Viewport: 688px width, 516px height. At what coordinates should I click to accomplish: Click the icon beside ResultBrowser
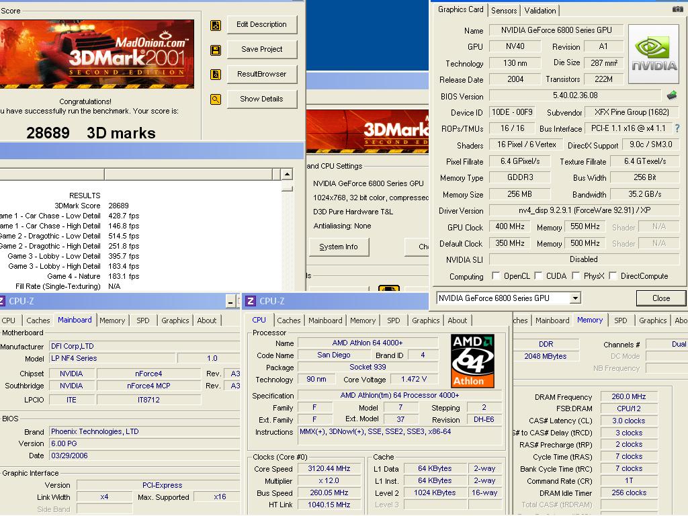pyautogui.click(x=216, y=75)
